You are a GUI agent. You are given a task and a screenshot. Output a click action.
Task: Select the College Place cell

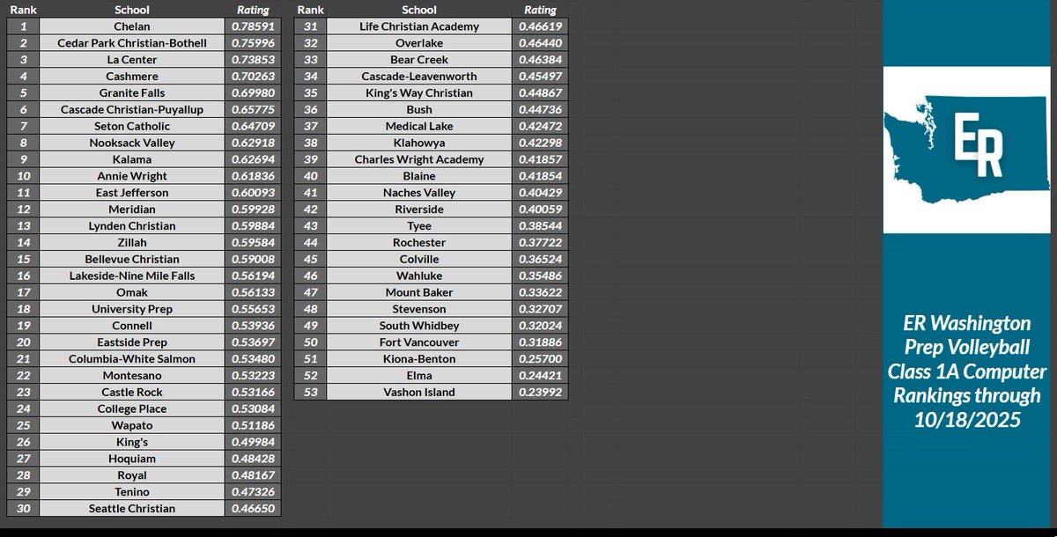pos(132,409)
